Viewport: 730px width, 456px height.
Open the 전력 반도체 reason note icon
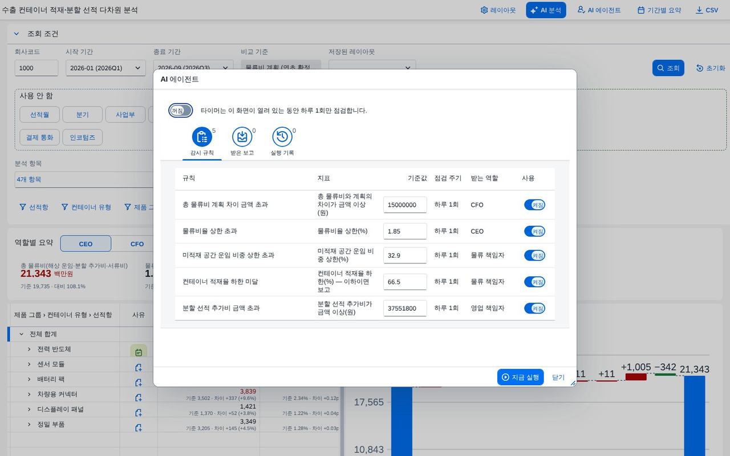click(x=139, y=352)
